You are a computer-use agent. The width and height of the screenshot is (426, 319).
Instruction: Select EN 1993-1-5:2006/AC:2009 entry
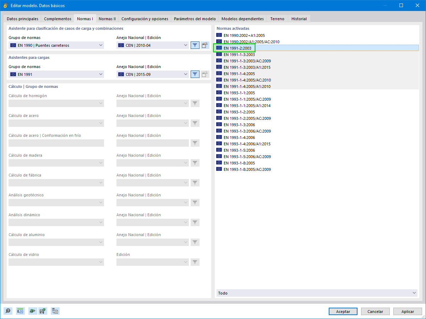317,157
